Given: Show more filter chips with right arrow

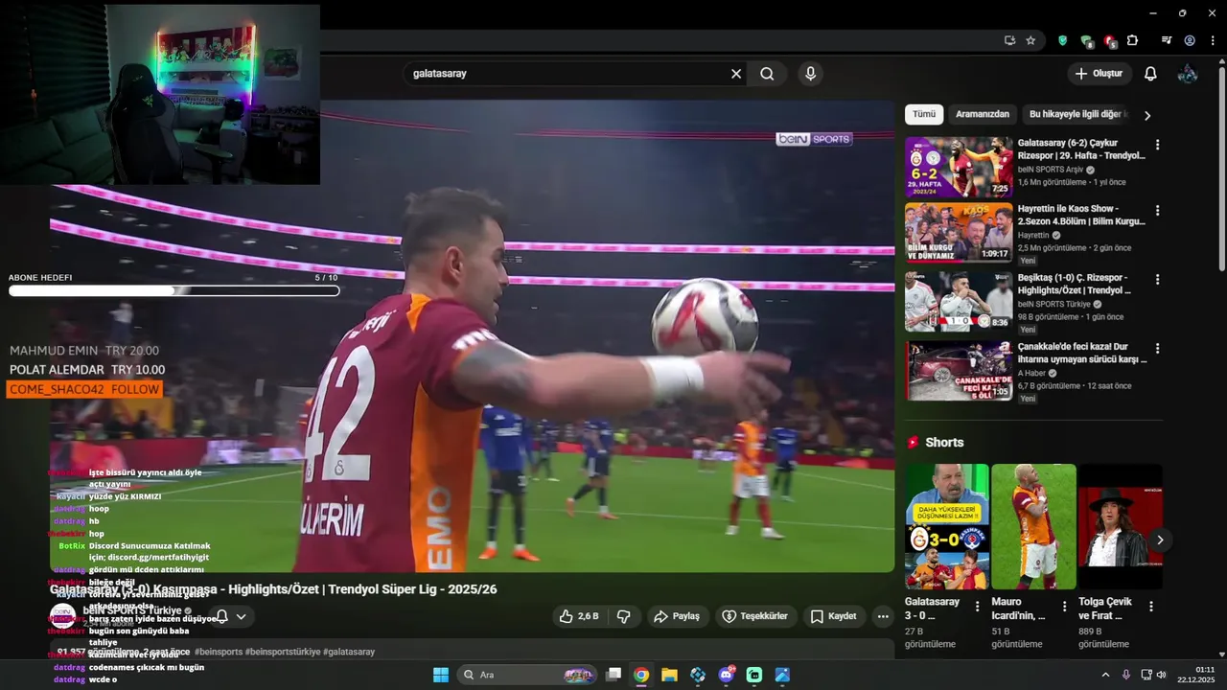Looking at the screenshot, I should point(1147,115).
